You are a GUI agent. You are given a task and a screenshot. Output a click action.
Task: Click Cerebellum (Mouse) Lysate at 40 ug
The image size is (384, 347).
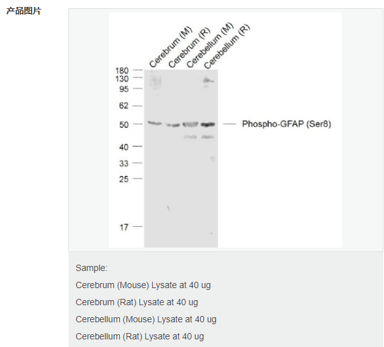tap(146, 320)
